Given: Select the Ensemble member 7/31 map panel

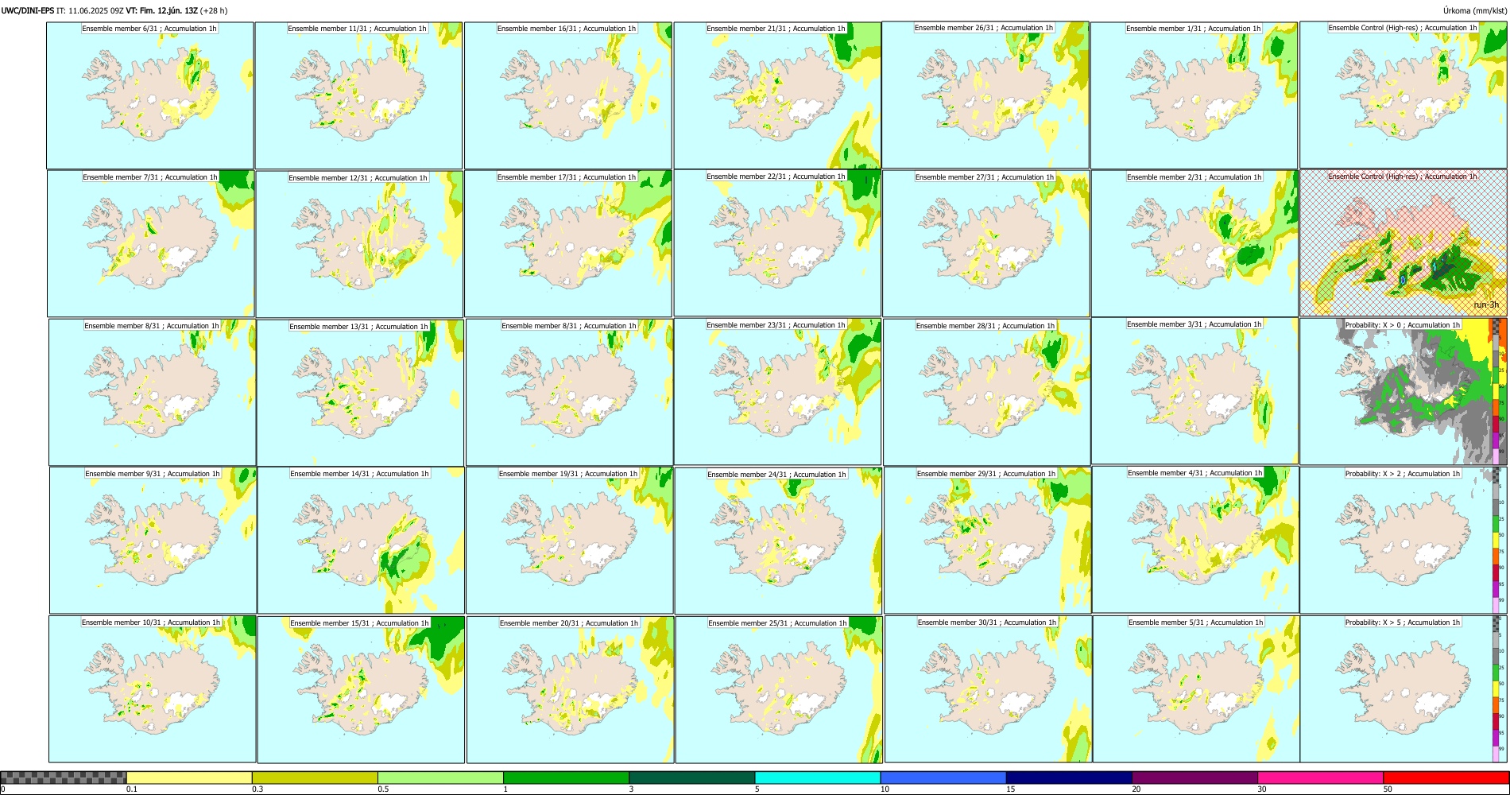Looking at the screenshot, I should [151, 243].
